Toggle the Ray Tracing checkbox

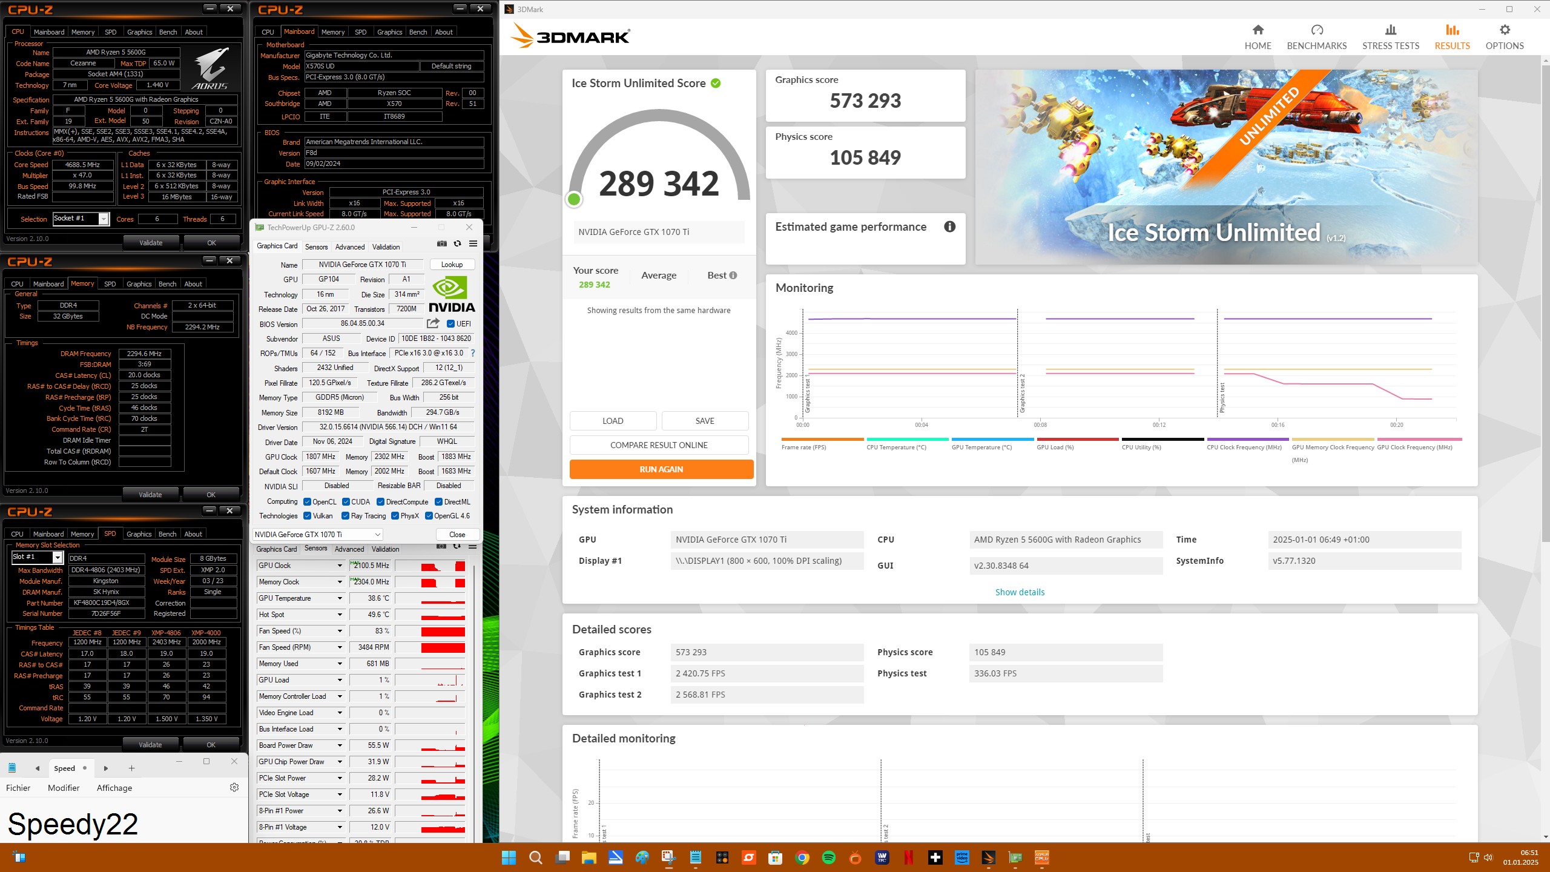point(345,516)
